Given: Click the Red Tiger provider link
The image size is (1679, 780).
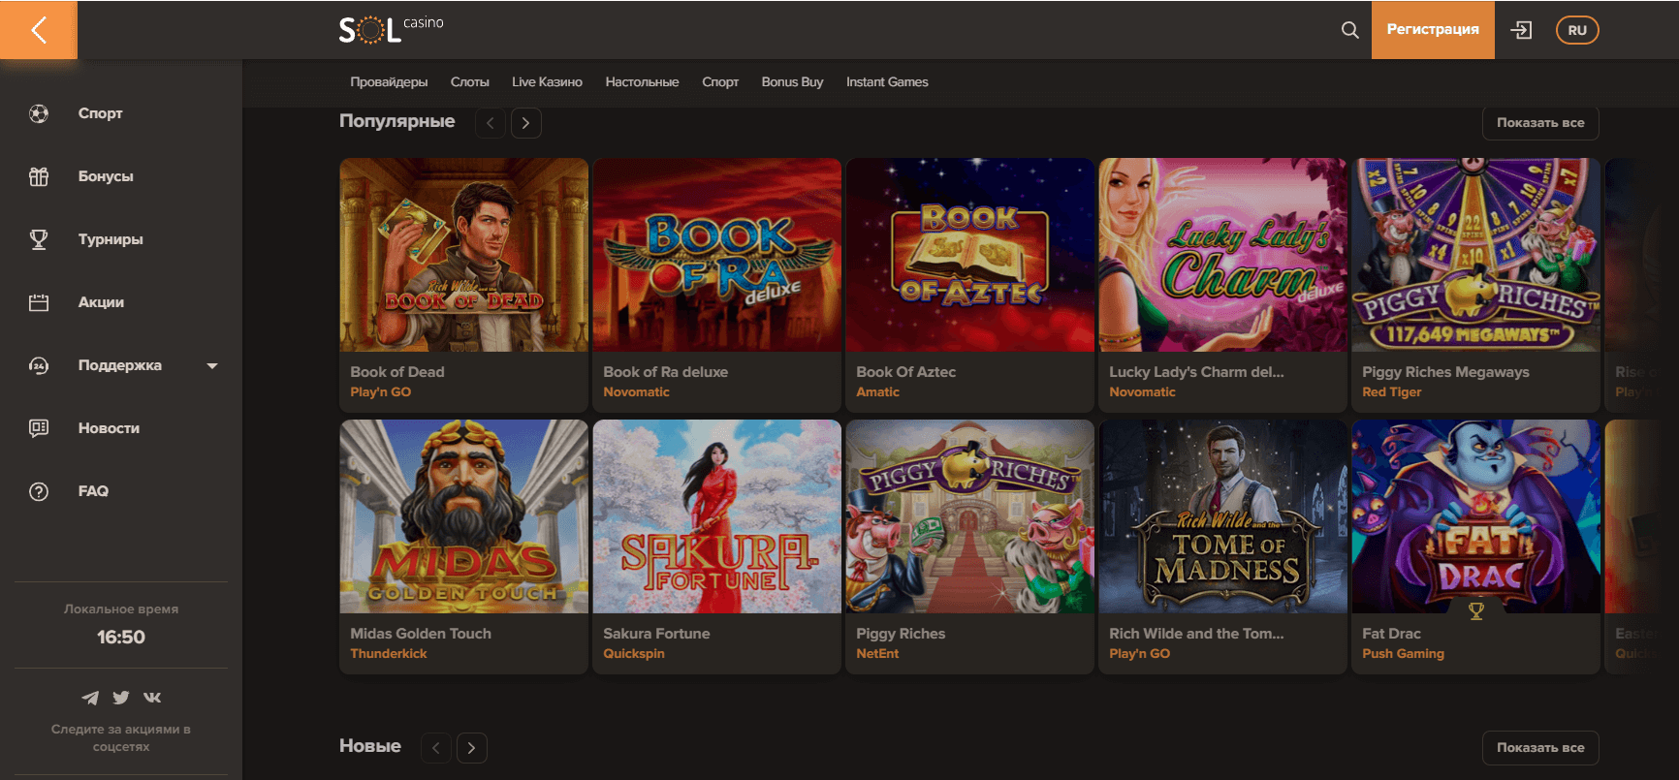Looking at the screenshot, I should [x=1392, y=392].
